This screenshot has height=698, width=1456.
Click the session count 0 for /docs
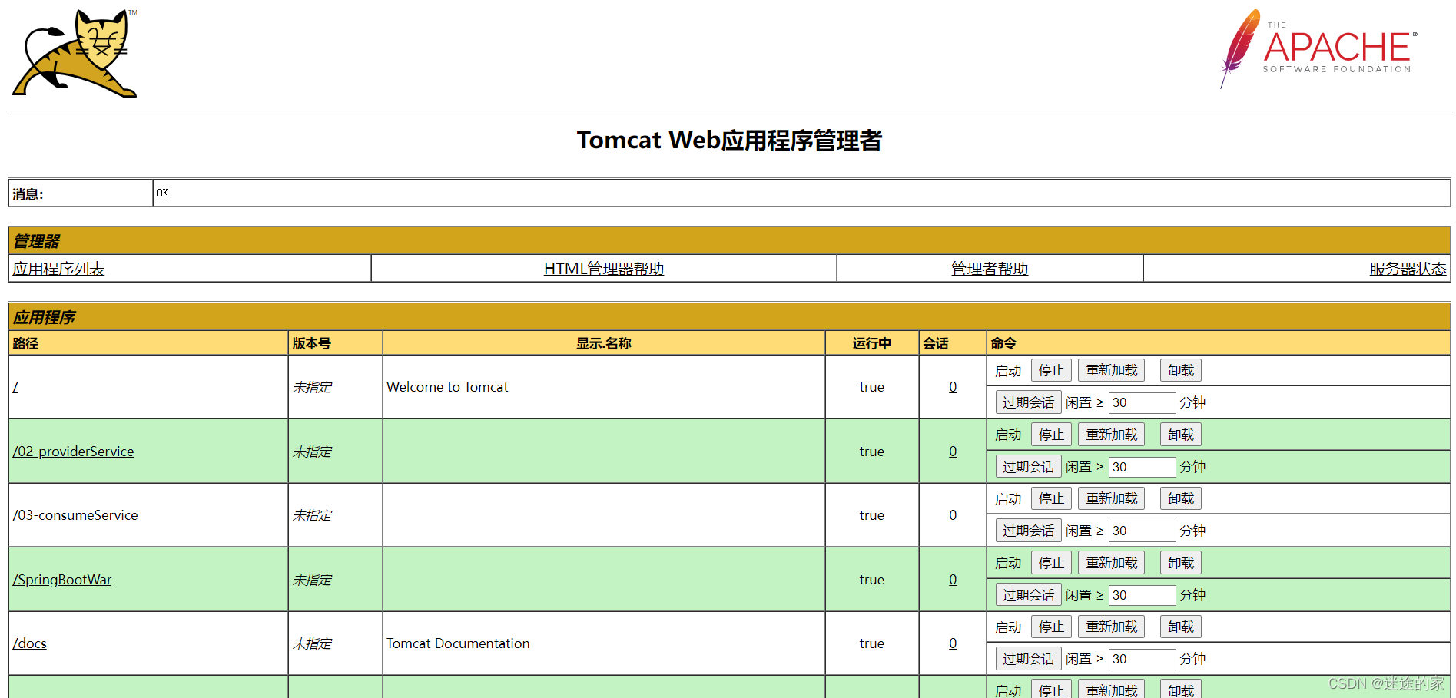pyautogui.click(x=953, y=643)
